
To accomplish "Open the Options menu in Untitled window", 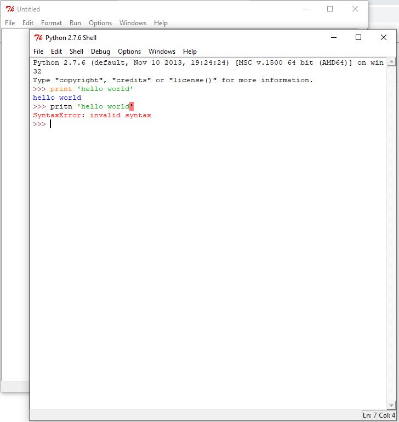I will [x=100, y=23].
